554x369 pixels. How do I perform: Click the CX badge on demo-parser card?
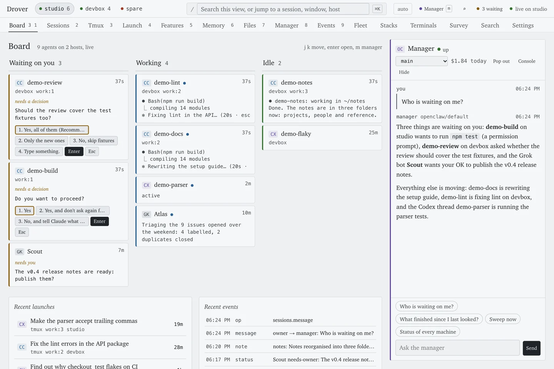[147, 185]
